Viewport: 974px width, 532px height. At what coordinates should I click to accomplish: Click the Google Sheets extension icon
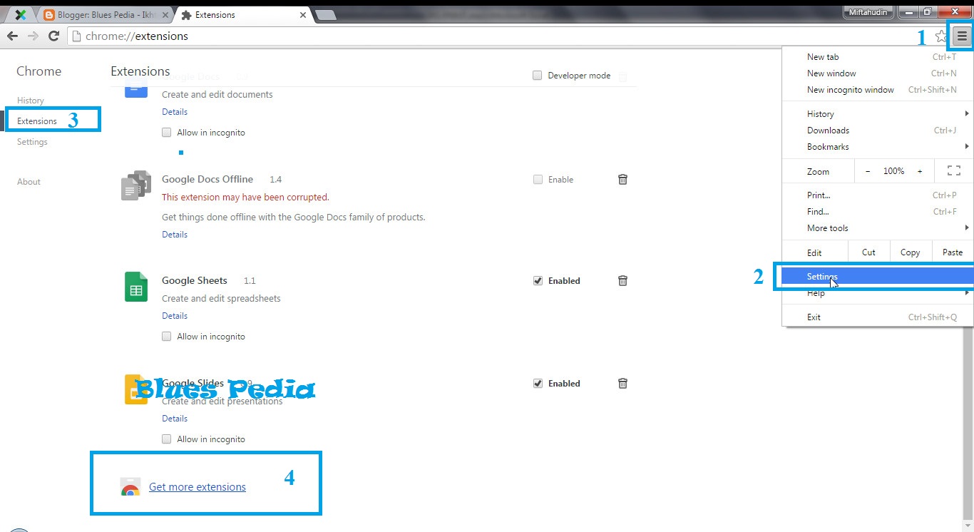click(x=136, y=287)
